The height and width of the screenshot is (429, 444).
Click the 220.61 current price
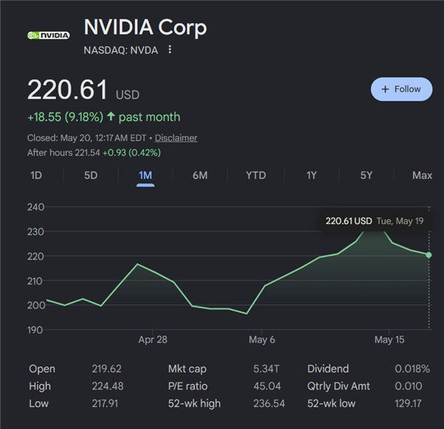[x=67, y=89]
